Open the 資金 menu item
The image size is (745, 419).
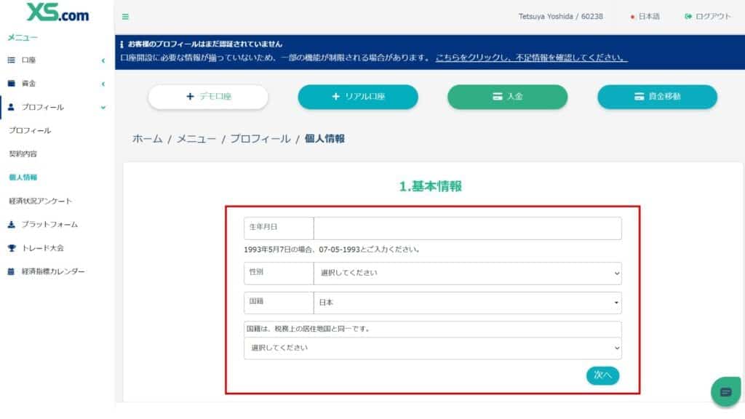point(28,84)
